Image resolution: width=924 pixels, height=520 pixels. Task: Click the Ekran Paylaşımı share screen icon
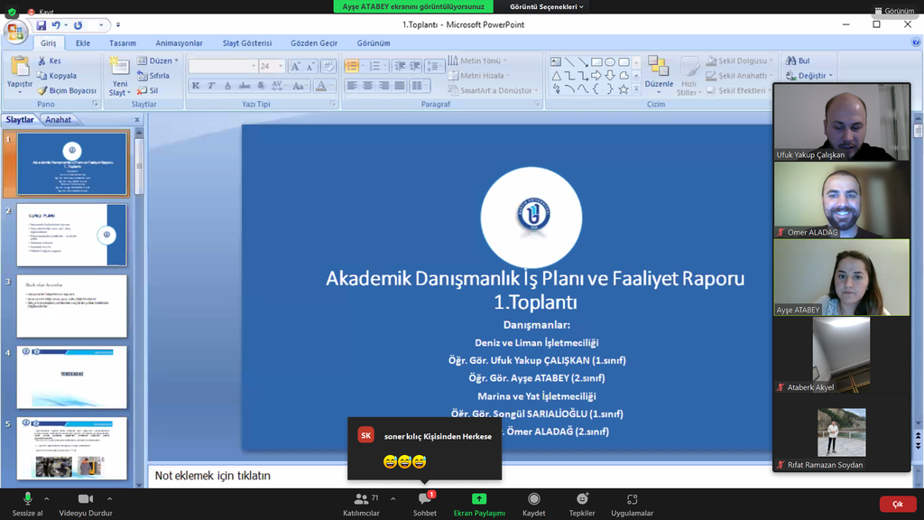(x=479, y=499)
